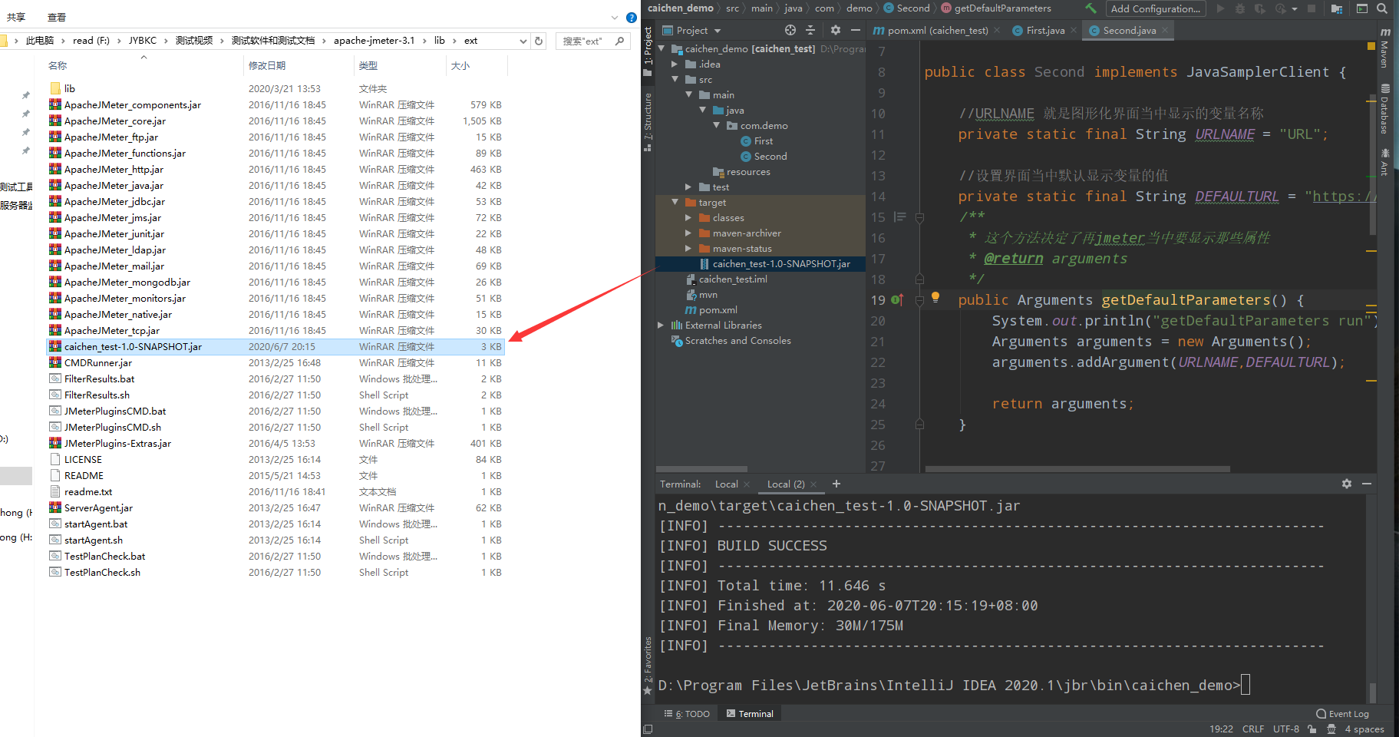The height and width of the screenshot is (737, 1399).
Task: Click the inspector hat icon in status bar
Action: point(1331,729)
